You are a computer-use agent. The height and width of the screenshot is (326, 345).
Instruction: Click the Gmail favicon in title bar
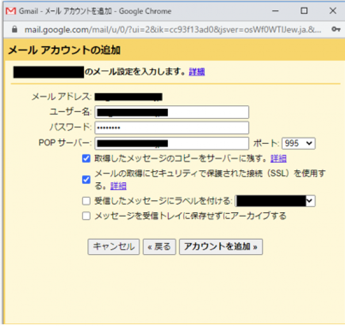(x=10, y=10)
